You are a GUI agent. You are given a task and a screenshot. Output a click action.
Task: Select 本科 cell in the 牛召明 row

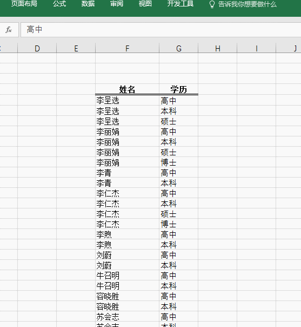coord(179,285)
